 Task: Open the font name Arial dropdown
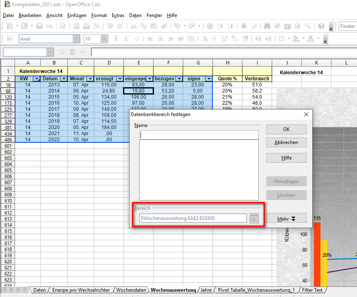point(76,39)
